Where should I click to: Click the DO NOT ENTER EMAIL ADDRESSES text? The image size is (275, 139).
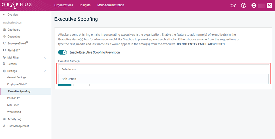tap(201, 44)
